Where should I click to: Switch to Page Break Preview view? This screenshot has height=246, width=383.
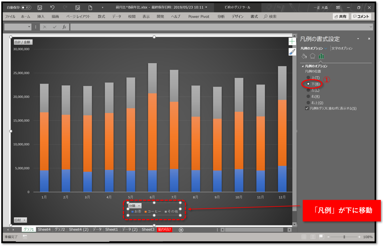click(321, 237)
